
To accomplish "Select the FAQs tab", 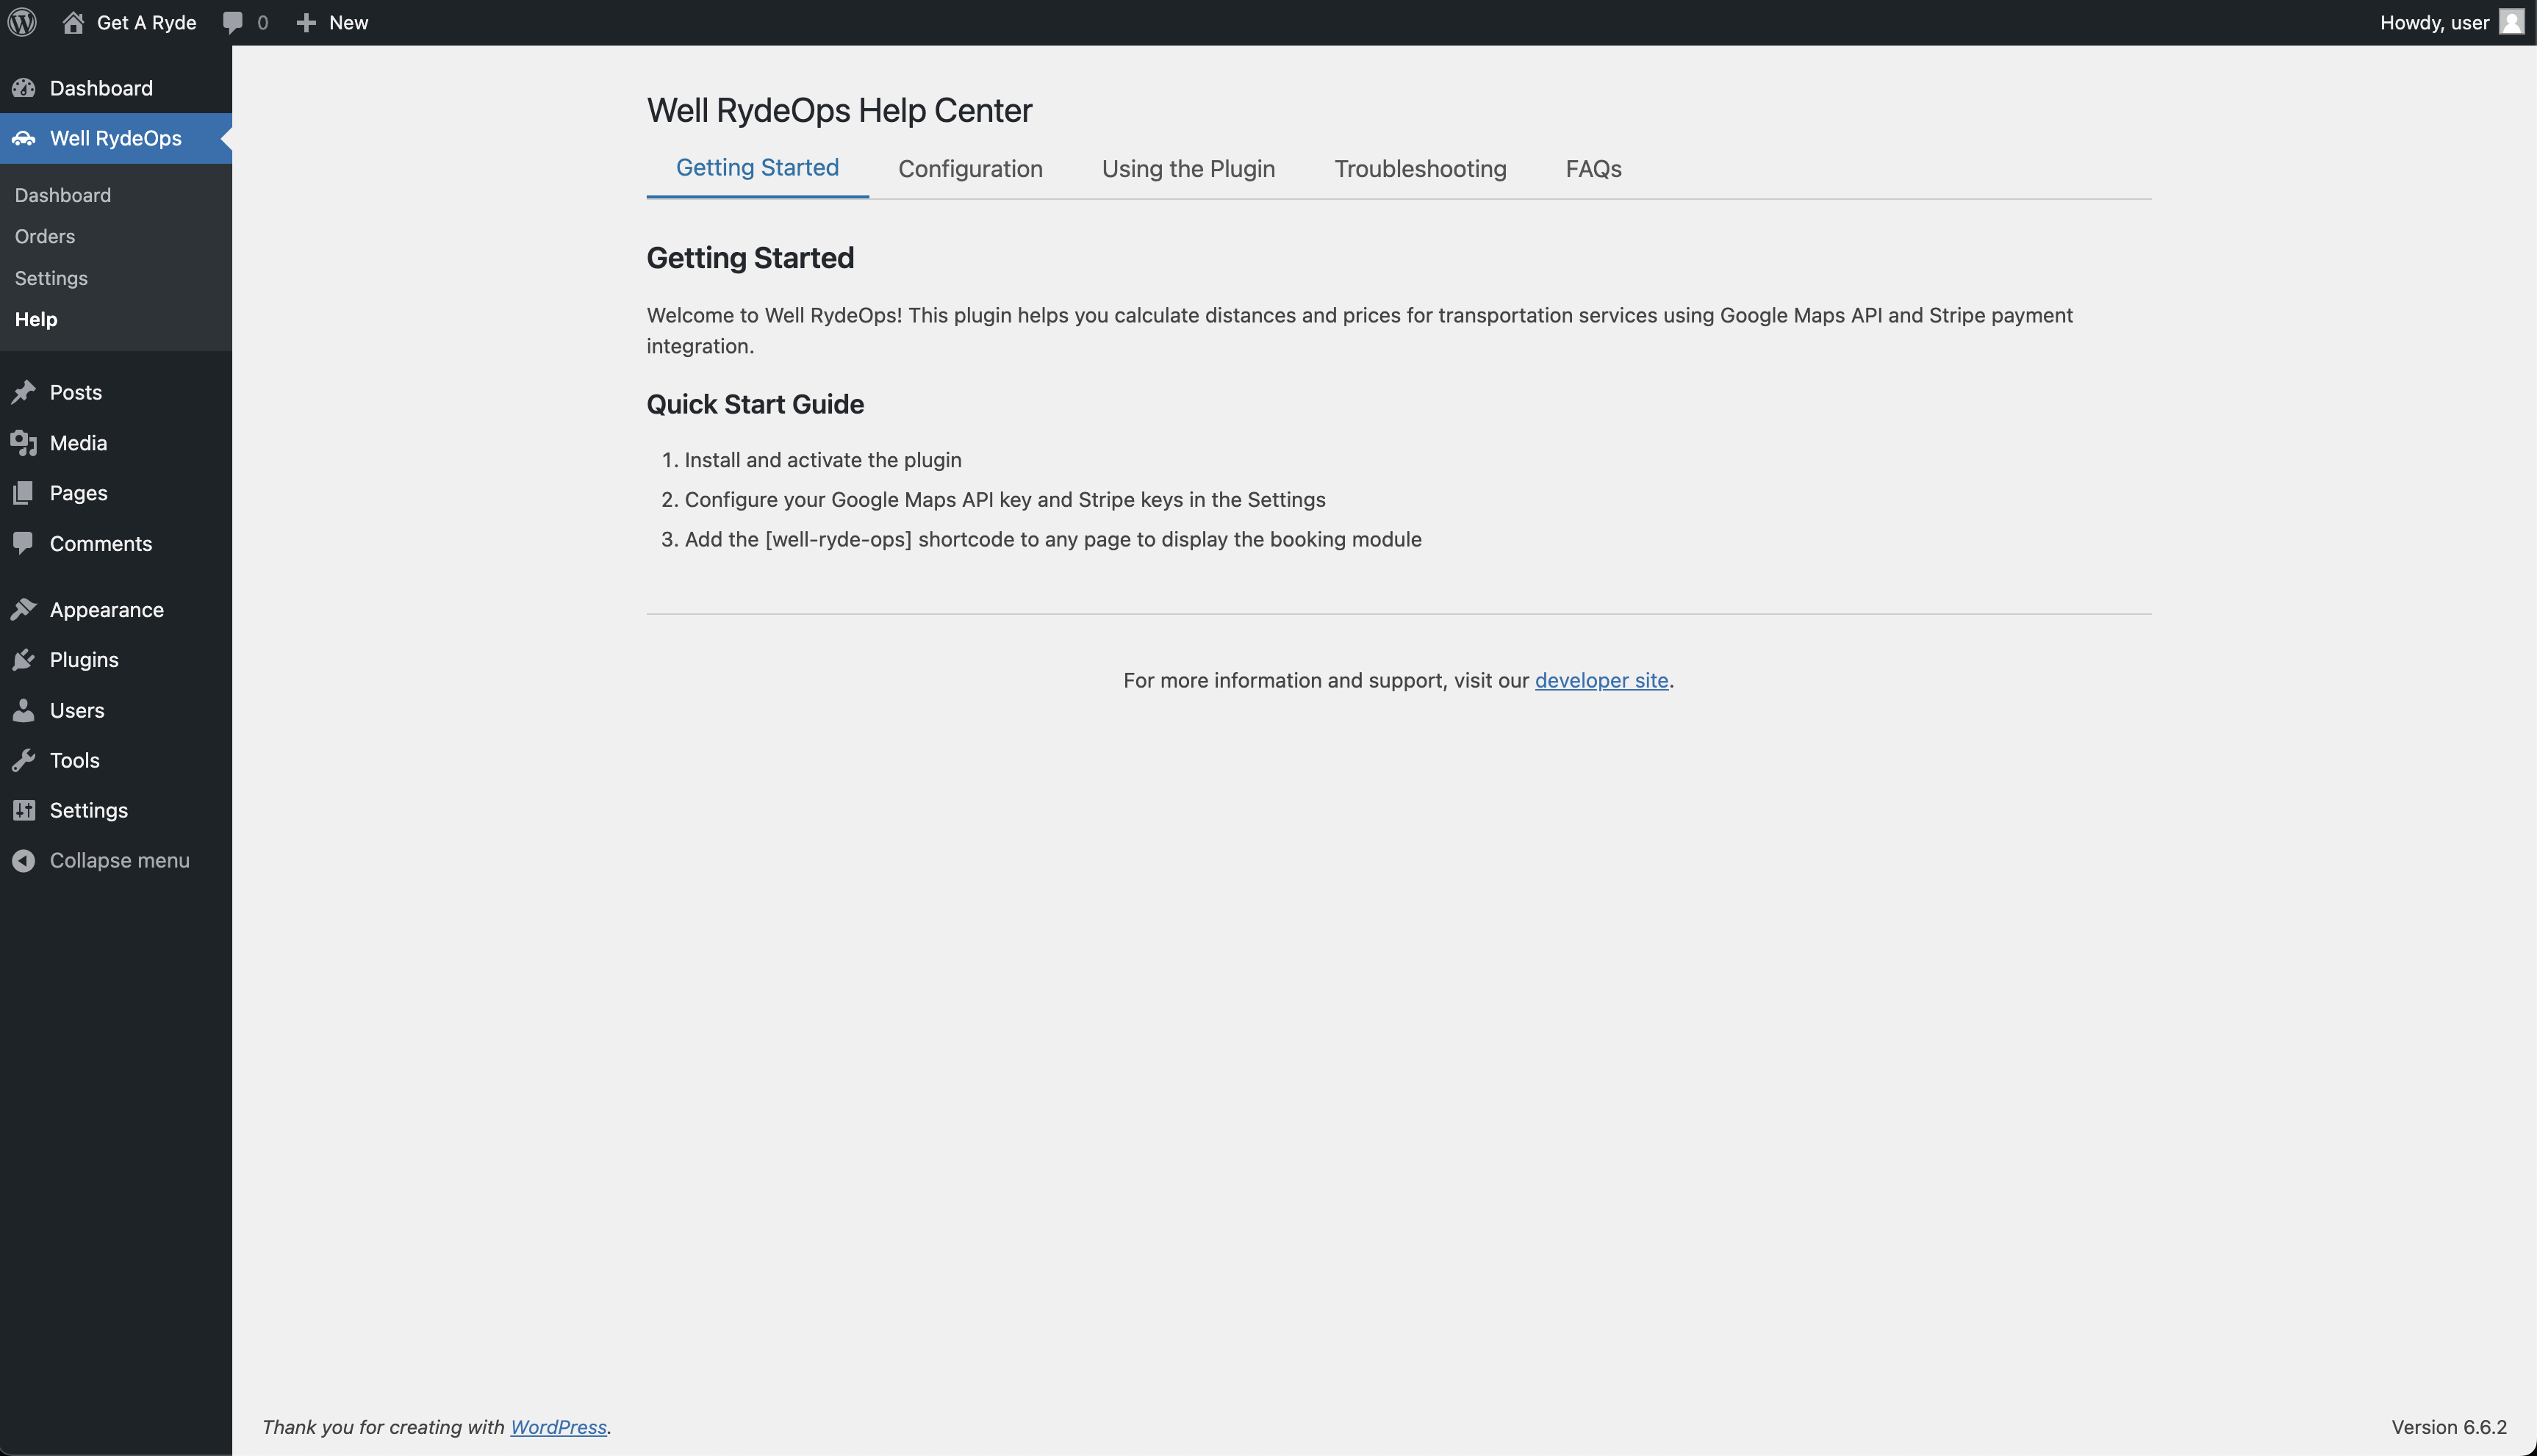I will coord(1593,168).
